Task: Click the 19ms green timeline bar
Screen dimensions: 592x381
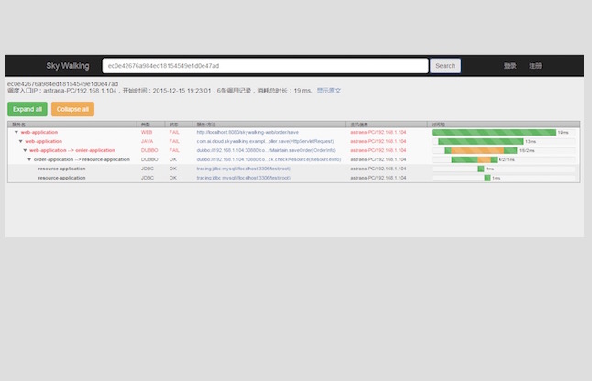Action: (x=494, y=133)
